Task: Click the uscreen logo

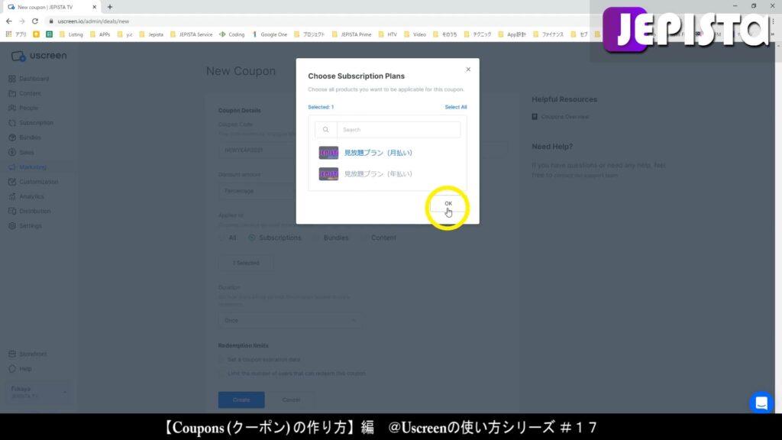Action: [39, 56]
